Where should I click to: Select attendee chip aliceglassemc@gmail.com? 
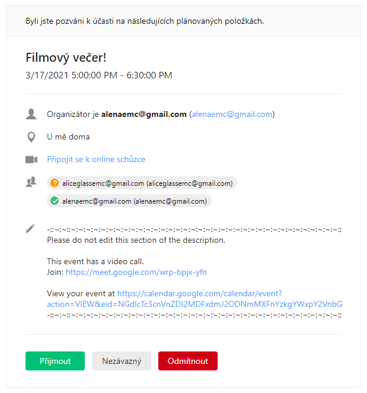(142, 183)
